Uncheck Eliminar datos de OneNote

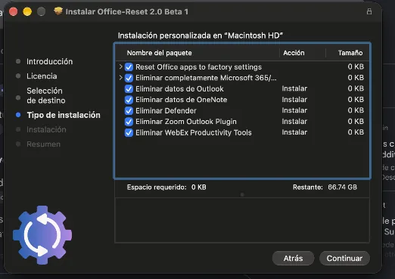[129, 100]
